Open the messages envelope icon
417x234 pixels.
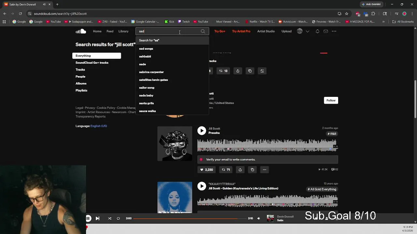tap(326, 31)
